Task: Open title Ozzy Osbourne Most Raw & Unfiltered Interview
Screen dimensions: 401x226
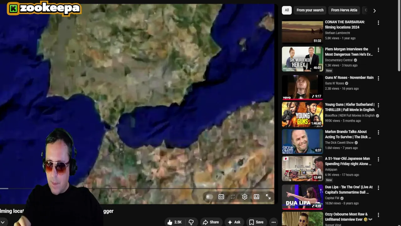Action: coord(348,217)
